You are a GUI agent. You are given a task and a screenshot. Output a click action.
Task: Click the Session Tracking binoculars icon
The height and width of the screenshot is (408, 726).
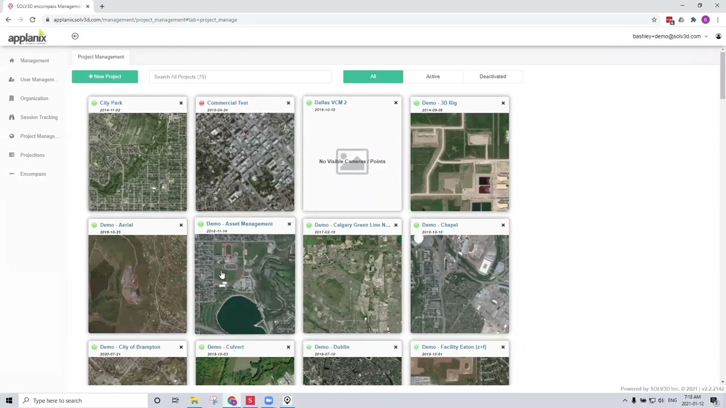[11, 117]
